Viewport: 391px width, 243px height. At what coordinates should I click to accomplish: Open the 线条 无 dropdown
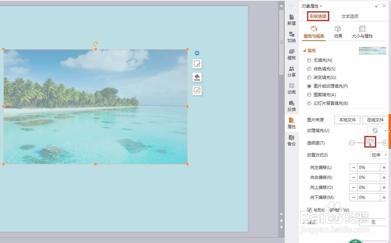373,222
